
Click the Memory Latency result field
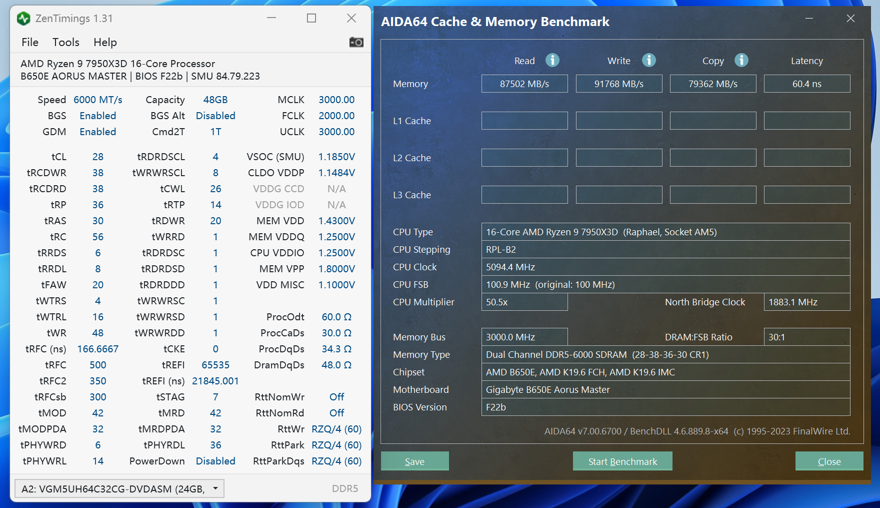point(806,84)
